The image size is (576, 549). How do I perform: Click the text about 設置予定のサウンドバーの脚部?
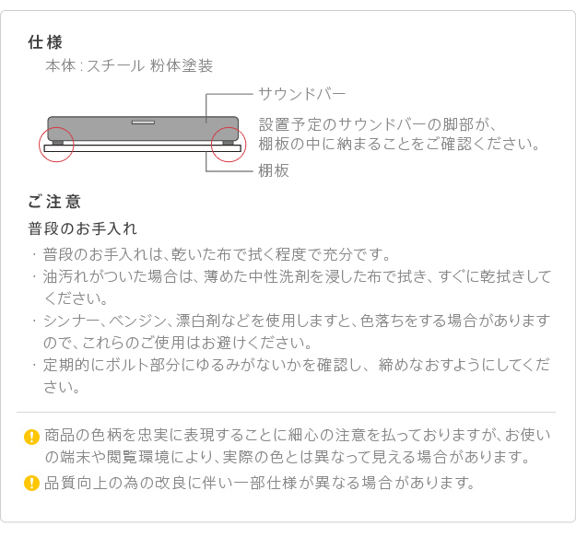click(x=399, y=134)
